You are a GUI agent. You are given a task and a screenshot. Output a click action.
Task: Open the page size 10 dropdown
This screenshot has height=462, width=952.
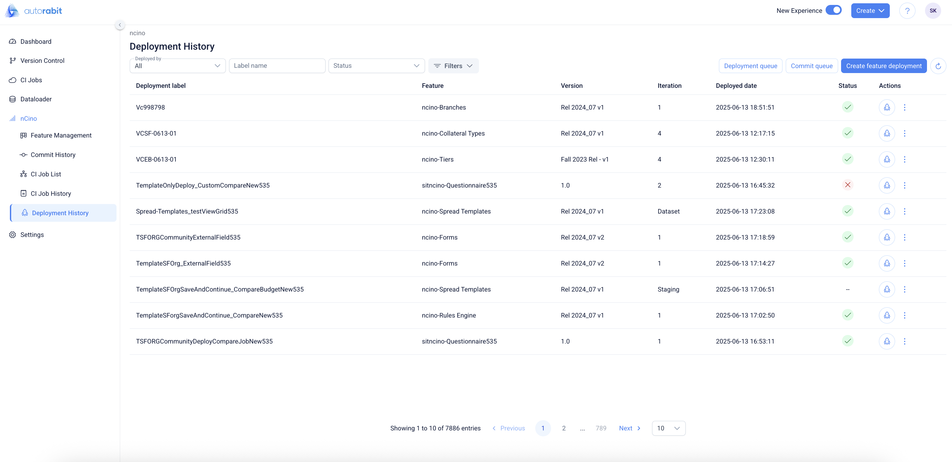(x=668, y=428)
